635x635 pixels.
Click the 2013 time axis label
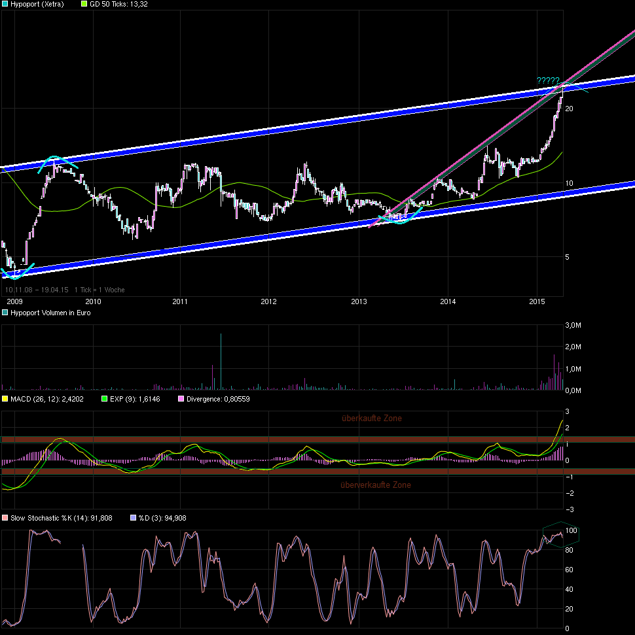(359, 301)
